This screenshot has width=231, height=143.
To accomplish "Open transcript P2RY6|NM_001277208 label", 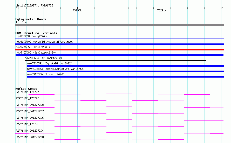I will (30, 137).
